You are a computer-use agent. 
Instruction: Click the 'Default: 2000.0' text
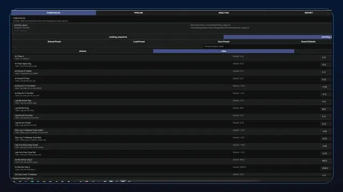coord(240,167)
